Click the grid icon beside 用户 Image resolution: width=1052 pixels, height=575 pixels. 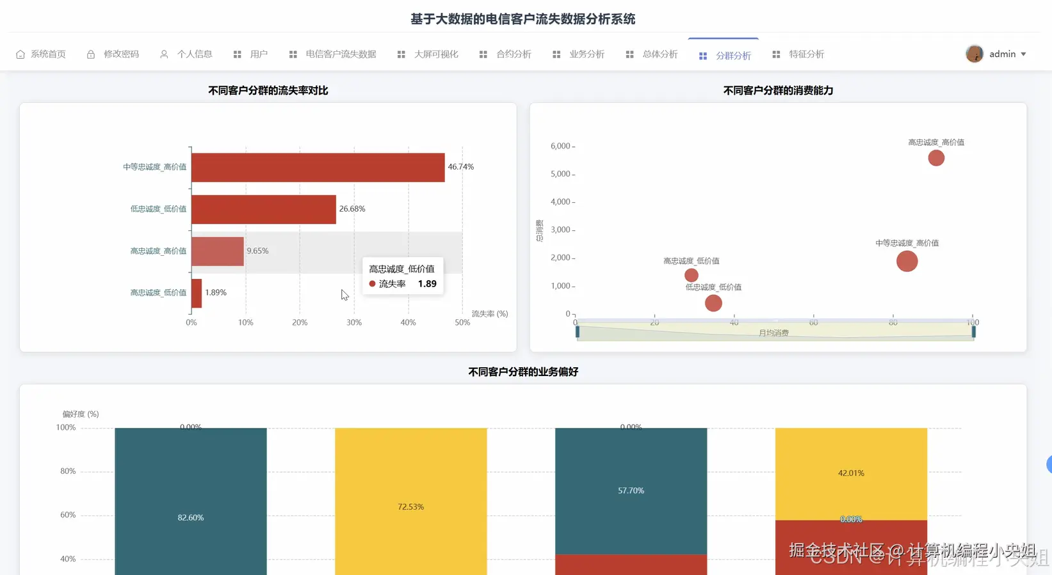click(238, 54)
